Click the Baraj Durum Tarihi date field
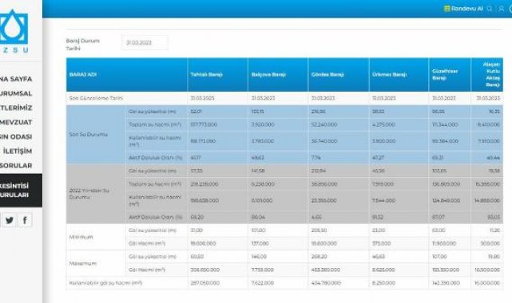The image size is (512, 303). 145,43
